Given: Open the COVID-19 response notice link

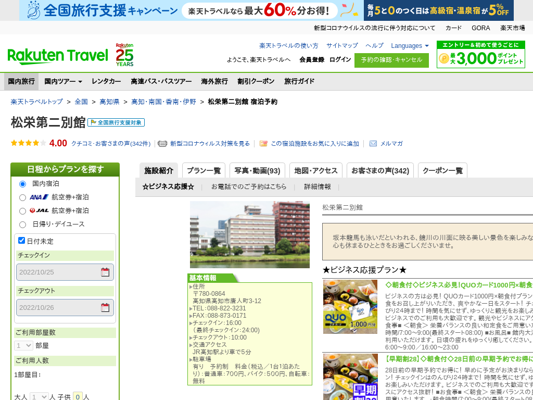Looking at the screenshot, I should pos(375,28).
